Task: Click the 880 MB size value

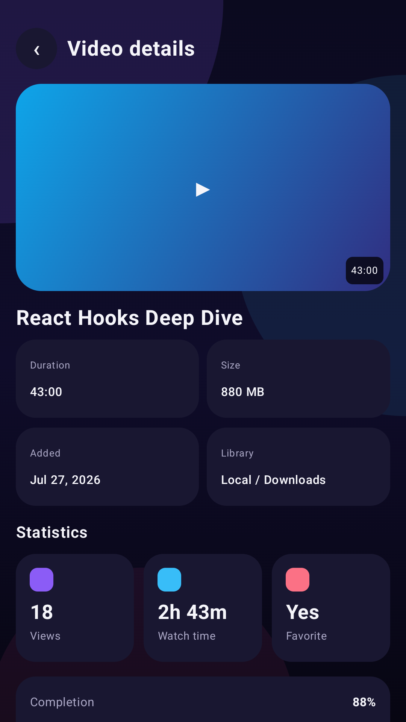Action: click(x=242, y=392)
